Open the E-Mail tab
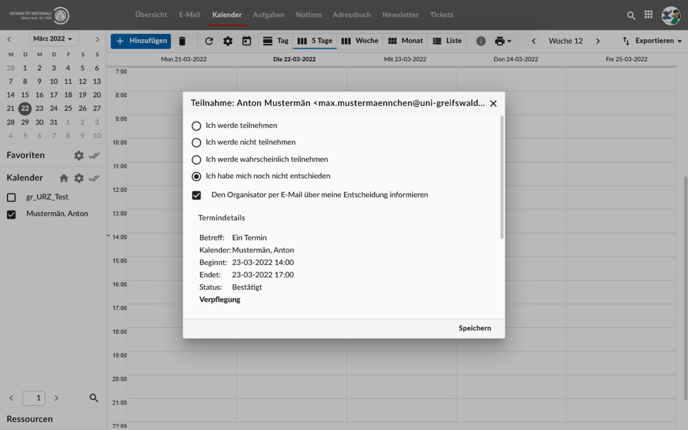Image resolution: width=688 pixels, height=430 pixels. point(189,15)
